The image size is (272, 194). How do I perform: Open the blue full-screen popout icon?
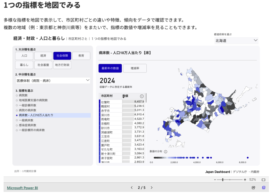(264, 188)
